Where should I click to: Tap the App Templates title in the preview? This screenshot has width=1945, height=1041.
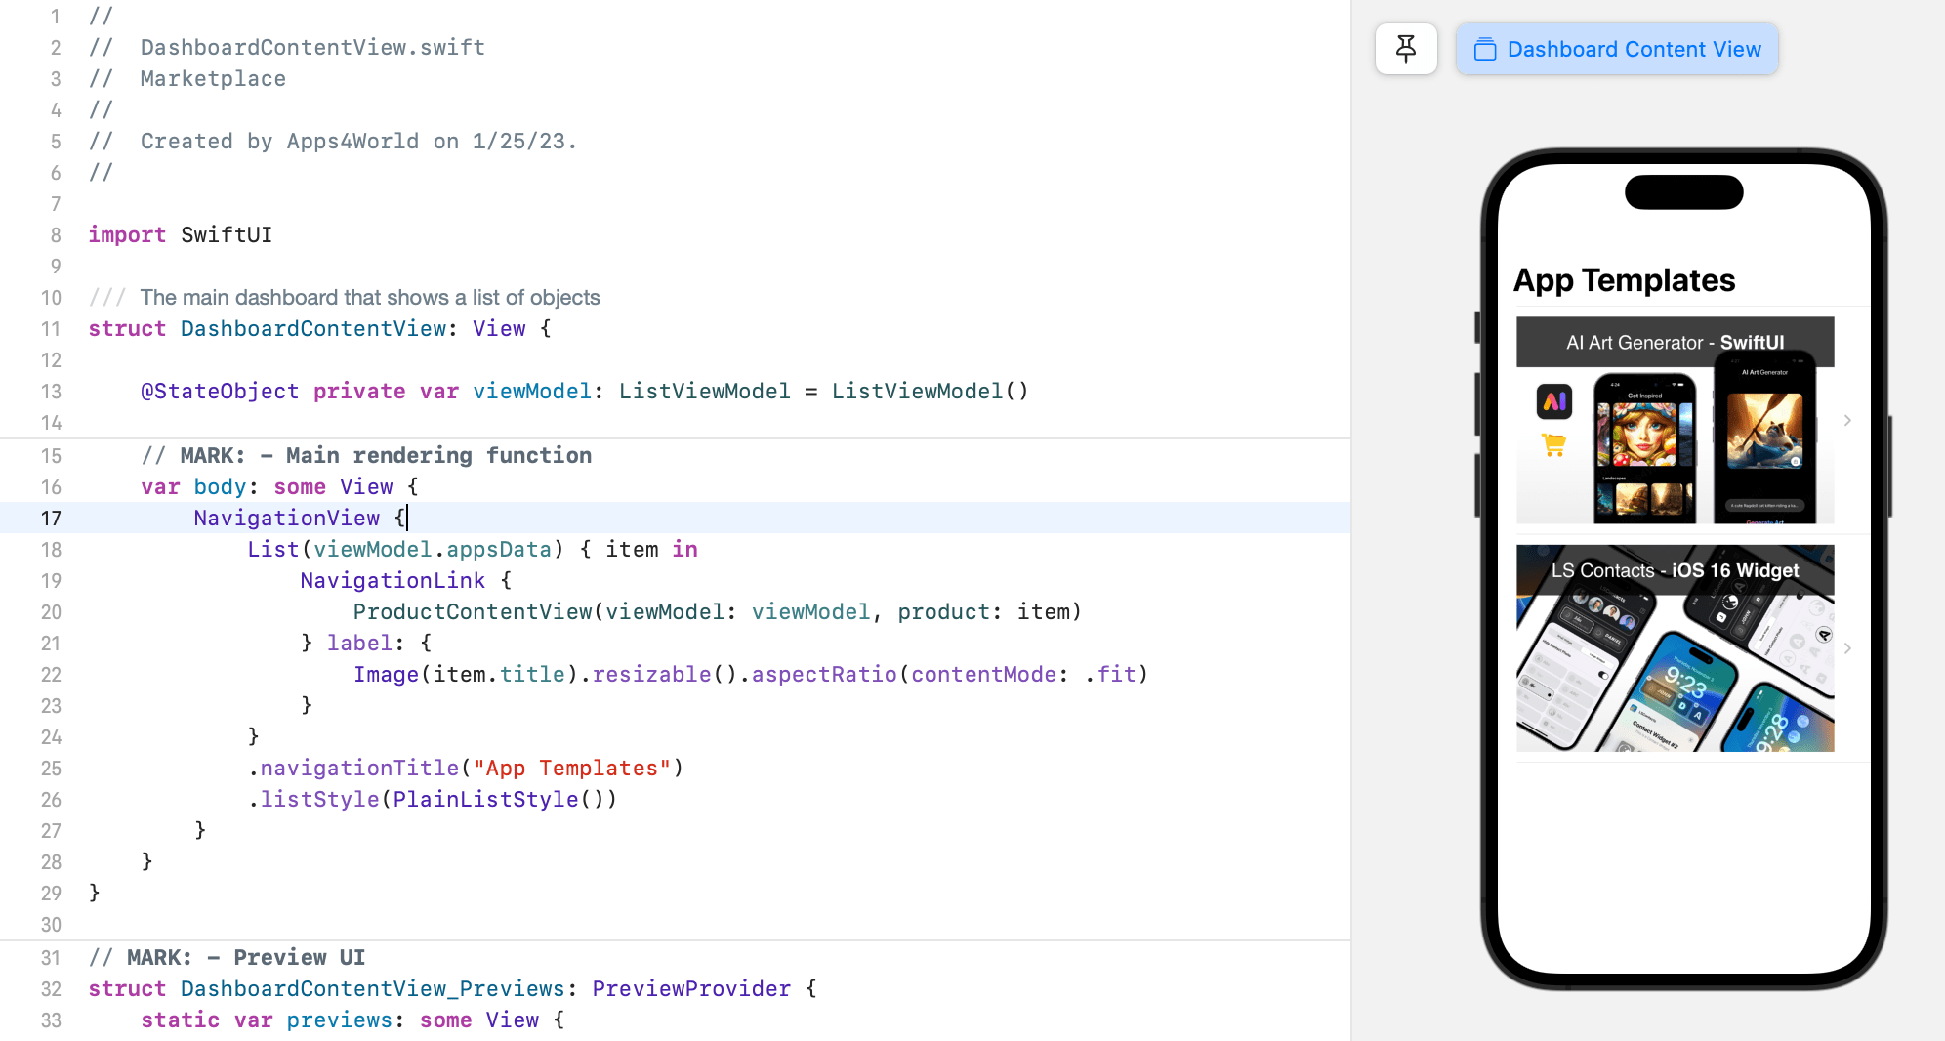(x=1624, y=280)
